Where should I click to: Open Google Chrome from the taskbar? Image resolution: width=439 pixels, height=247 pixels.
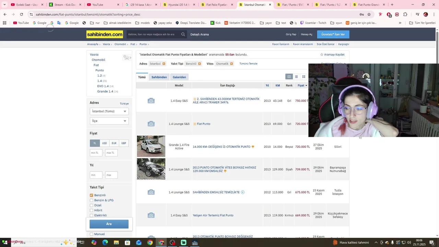150,243
